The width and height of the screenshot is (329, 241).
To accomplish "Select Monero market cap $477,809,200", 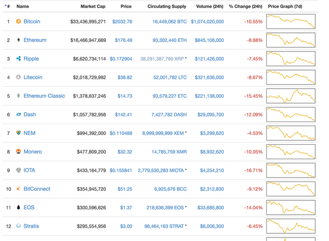I will pyautogui.click(x=92, y=152).
